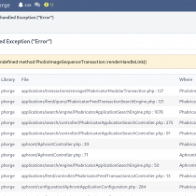Image resolution: width=196 pixels, height=196 pixels.
Task: Click the Library column header
Action: tap(8, 80)
